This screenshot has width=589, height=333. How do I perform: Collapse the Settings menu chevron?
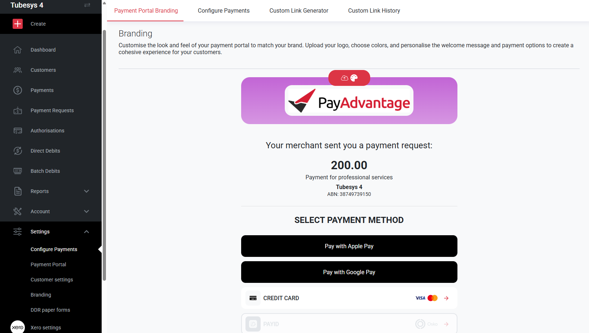(87, 232)
